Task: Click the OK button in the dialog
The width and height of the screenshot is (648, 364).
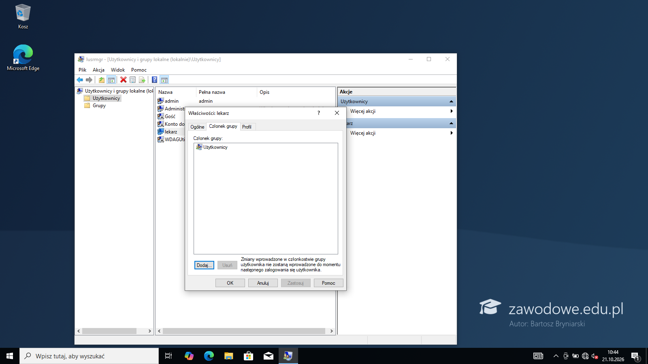Action: (x=230, y=283)
